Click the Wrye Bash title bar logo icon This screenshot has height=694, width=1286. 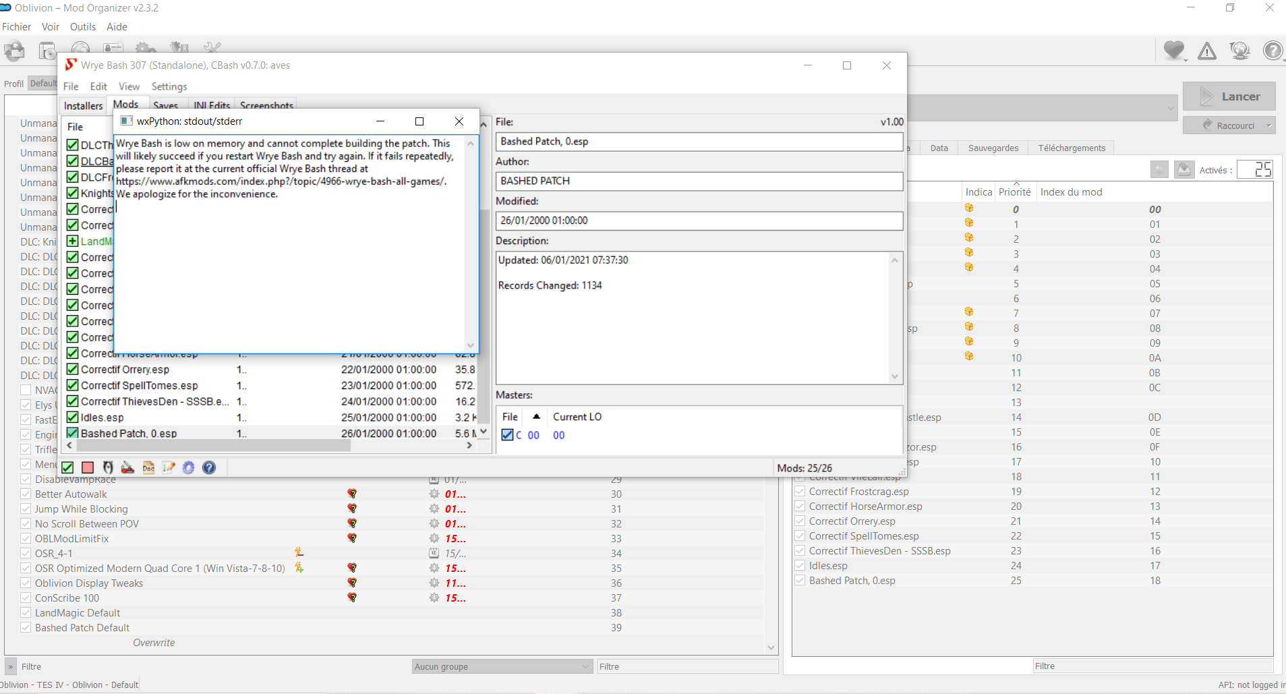[70, 65]
